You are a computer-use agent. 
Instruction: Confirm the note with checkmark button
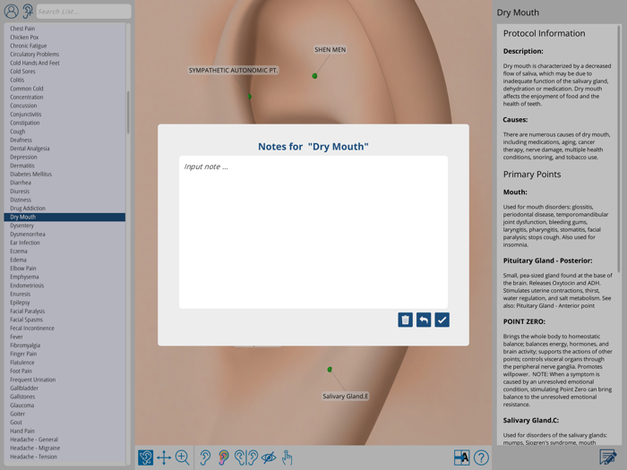[442, 320]
